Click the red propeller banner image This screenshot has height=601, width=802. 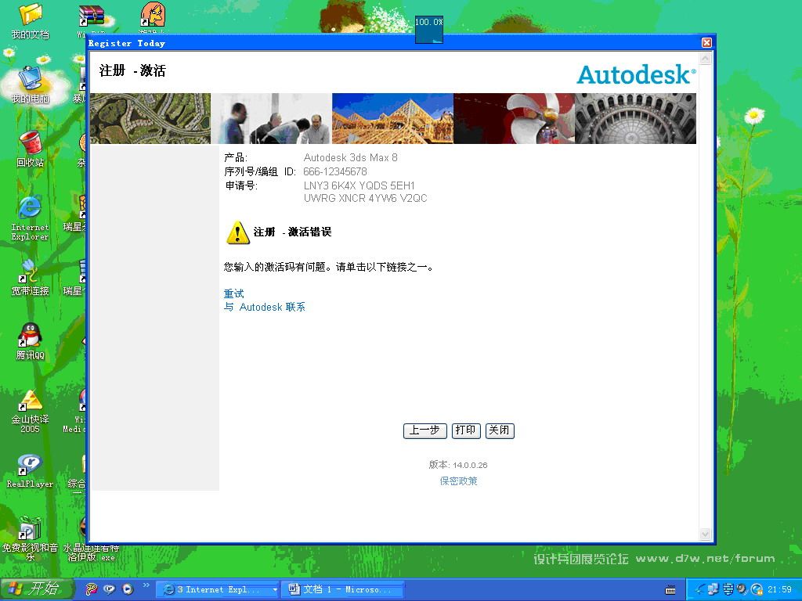click(x=514, y=118)
